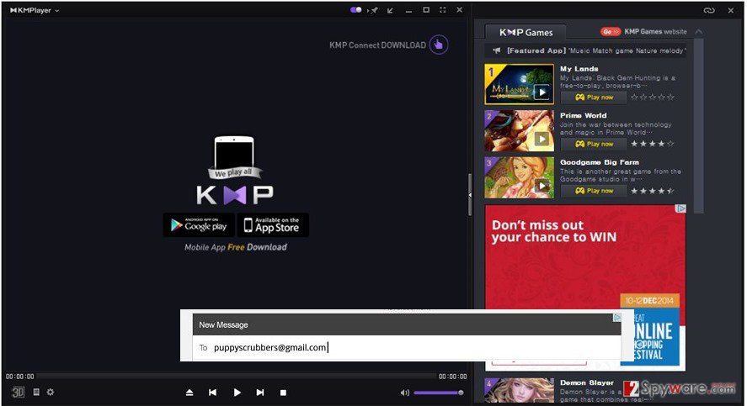Mute audio via speaker icon
The image size is (747, 406).
(x=405, y=393)
